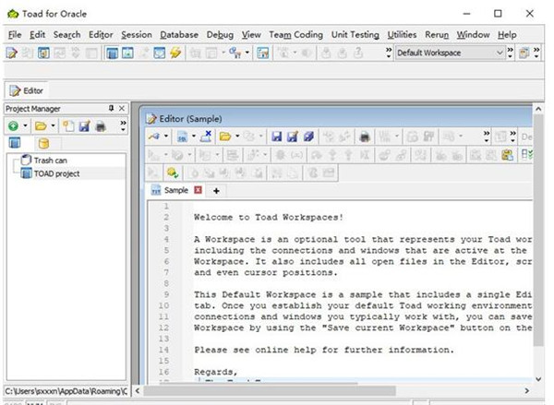Viewport: 554px width, 405px height.
Task: Select Trash can in project tree
Action: tap(50, 160)
